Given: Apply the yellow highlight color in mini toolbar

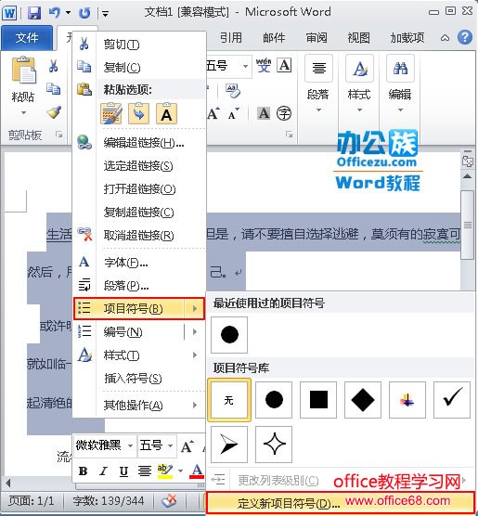Looking at the screenshot, I should pyautogui.click(x=164, y=471).
